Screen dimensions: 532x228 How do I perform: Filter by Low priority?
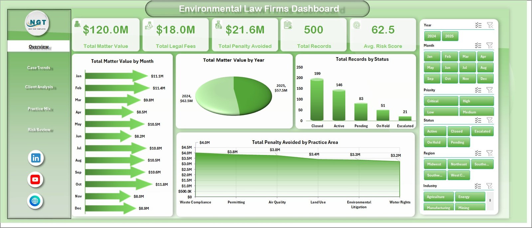tap(441, 112)
